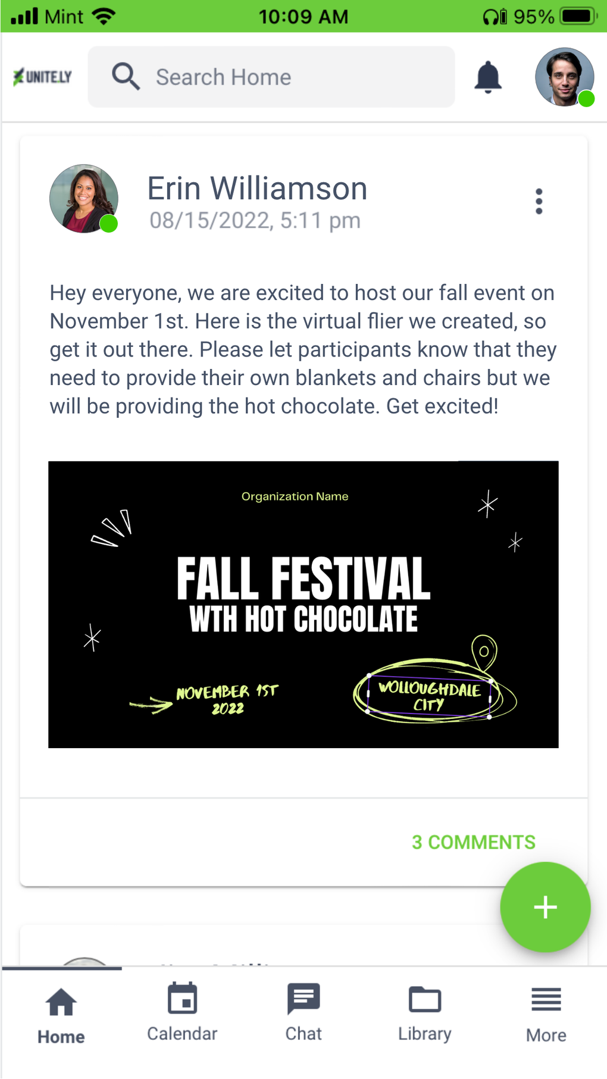Open the post's three-dot options menu
This screenshot has width=607, height=1079.
point(539,202)
